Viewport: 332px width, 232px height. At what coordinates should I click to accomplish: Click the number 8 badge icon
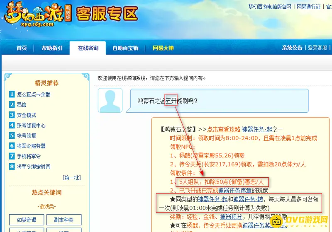pyautogui.click(x=12, y=166)
